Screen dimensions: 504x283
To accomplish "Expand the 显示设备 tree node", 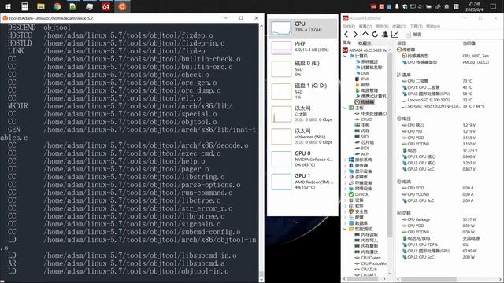I will pos(345,171).
